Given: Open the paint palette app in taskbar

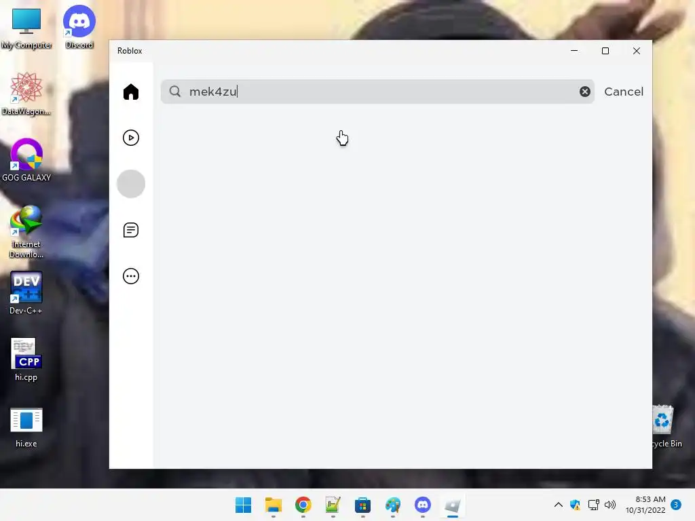Looking at the screenshot, I should [x=393, y=505].
